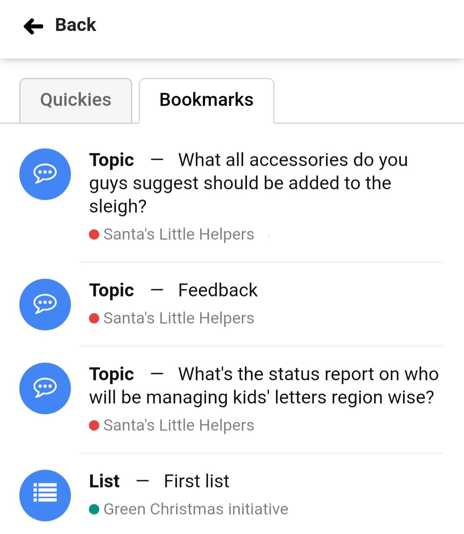Screen dimensions: 464x534
Task: Tap chat bubble icon beside Feedback topic
Action: pyautogui.click(x=45, y=305)
